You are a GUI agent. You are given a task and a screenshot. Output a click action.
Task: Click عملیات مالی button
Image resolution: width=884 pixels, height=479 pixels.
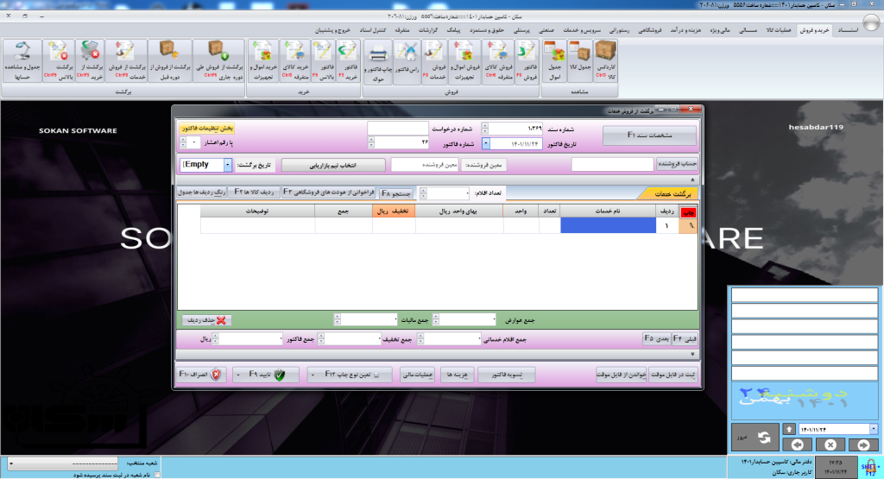coord(418,375)
